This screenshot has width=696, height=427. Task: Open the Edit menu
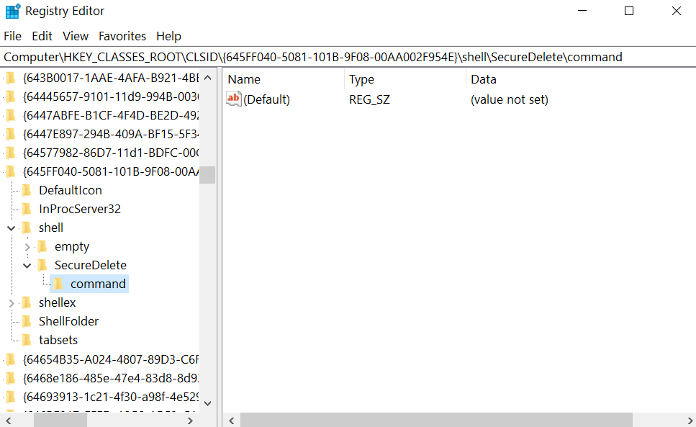42,35
